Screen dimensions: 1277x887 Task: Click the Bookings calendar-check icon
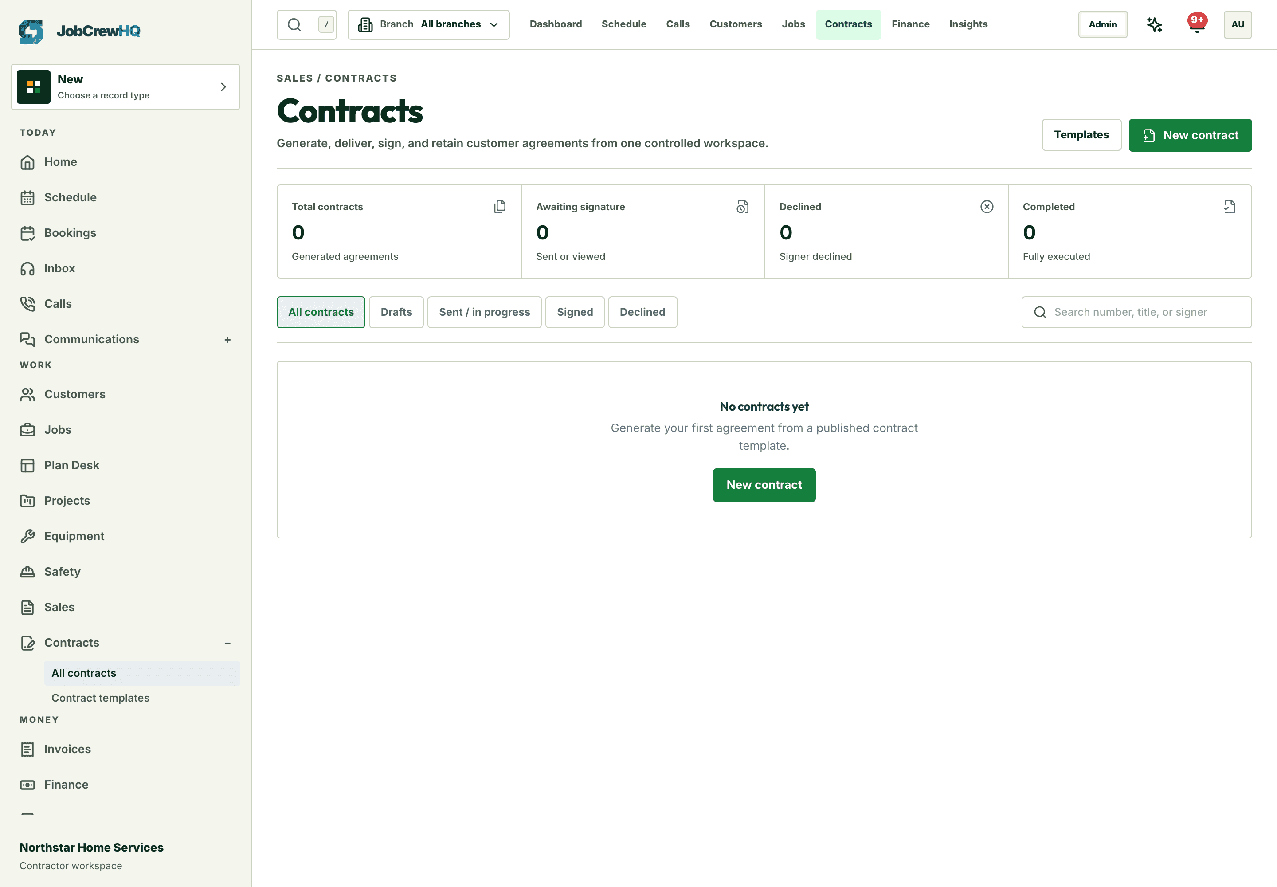(x=27, y=233)
